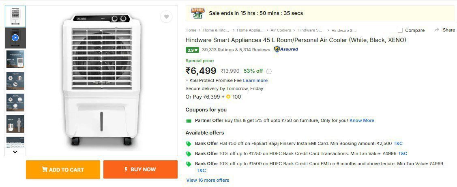Click the Republic Day Sale badge

click(x=198, y=13)
